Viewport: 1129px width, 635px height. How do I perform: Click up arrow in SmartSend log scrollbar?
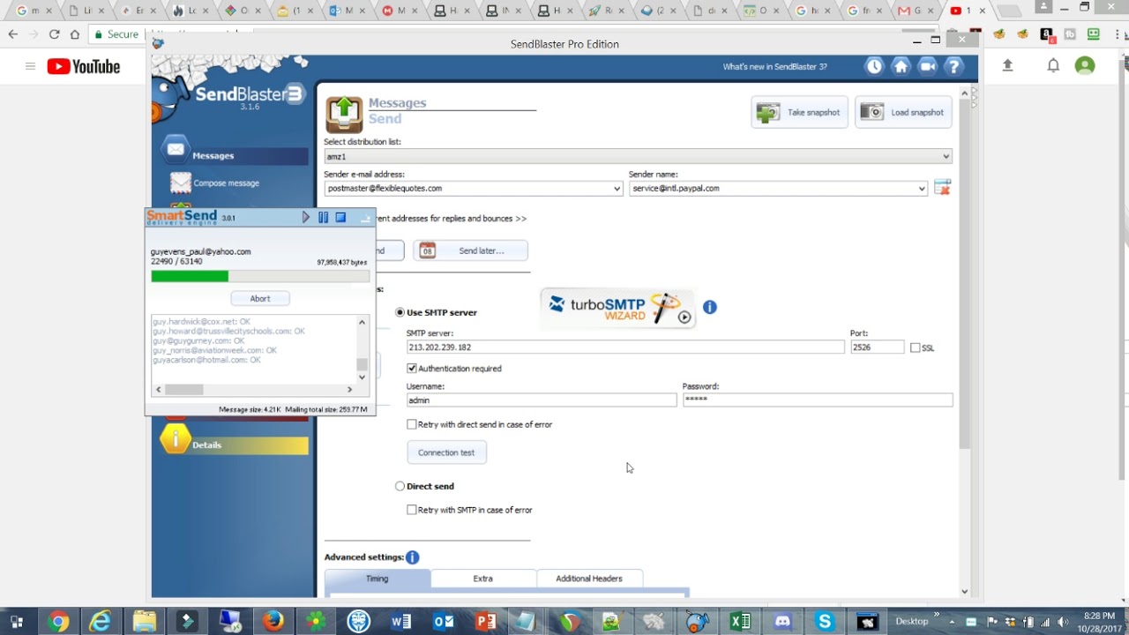click(362, 322)
